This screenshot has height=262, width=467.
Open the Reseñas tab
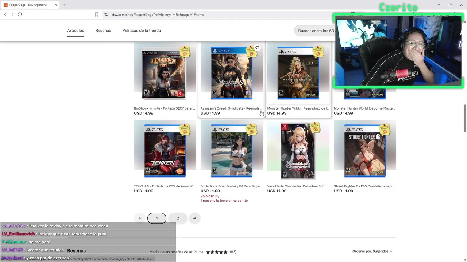(x=103, y=31)
